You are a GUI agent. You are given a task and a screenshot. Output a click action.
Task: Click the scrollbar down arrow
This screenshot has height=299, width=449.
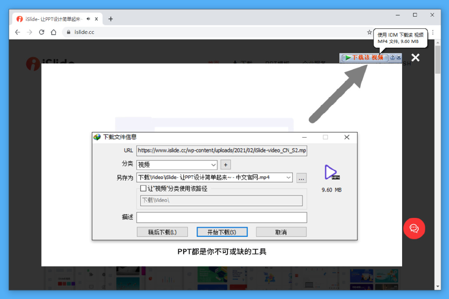[438, 286]
